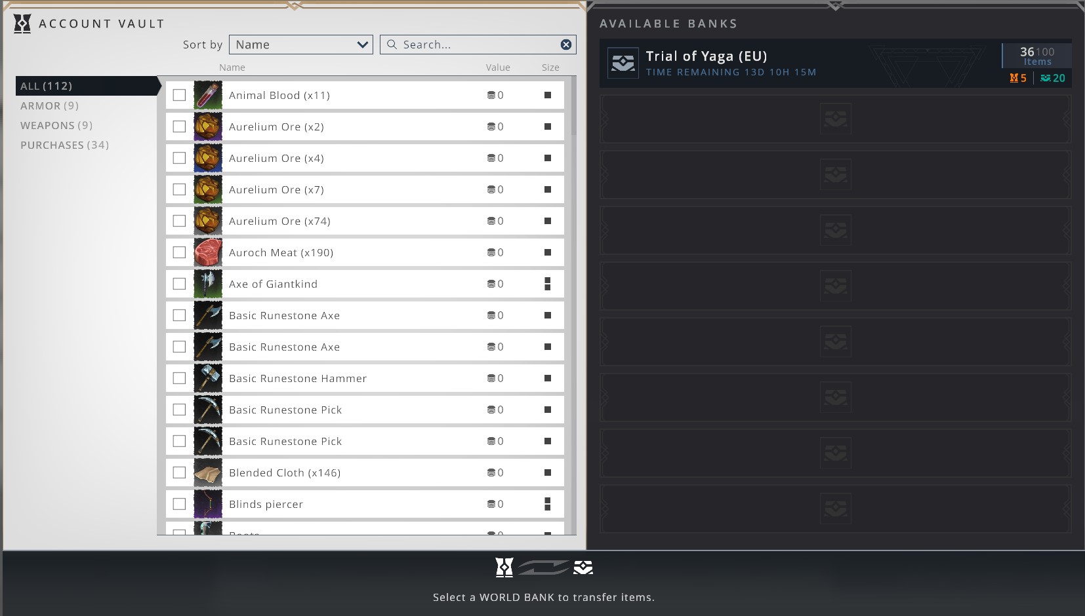This screenshot has height=616, width=1085.
Task: Click the Aurelium Ore (x74) item icon
Action: pos(208,221)
